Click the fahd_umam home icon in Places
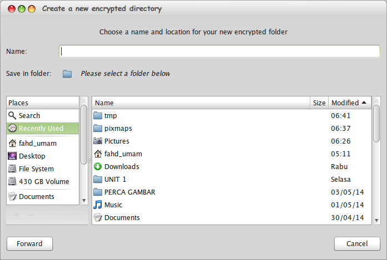Viewport: 387px width, 260px height. pos(12,143)
